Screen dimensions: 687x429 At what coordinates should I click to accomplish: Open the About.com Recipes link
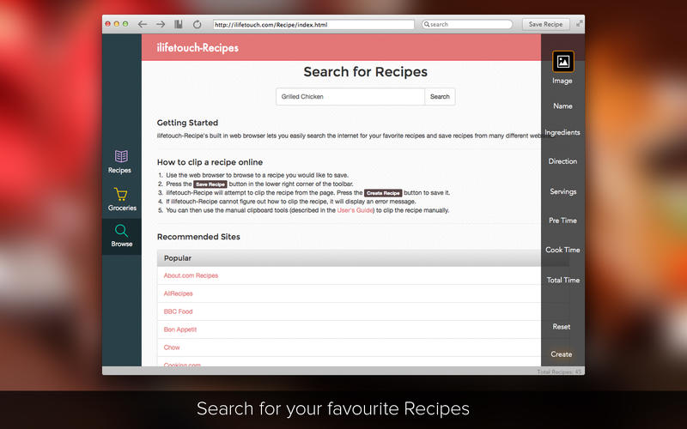[x=191, y=275]
